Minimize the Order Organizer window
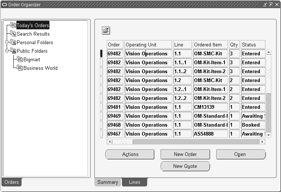Image resolution: width=281 pixels, height=192 pixels. 265,4
